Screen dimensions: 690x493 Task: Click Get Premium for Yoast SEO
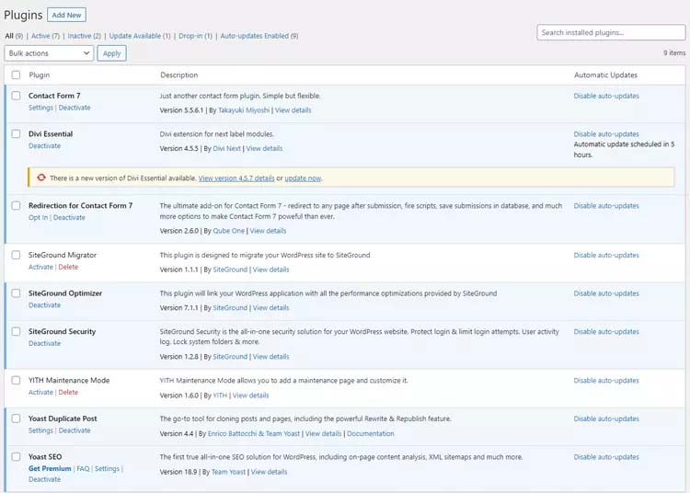[x=50, y=469]
